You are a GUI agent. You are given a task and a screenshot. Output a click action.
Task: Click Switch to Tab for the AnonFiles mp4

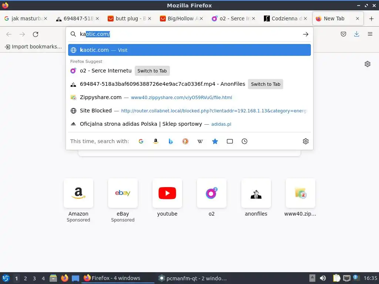click(265, 84)
